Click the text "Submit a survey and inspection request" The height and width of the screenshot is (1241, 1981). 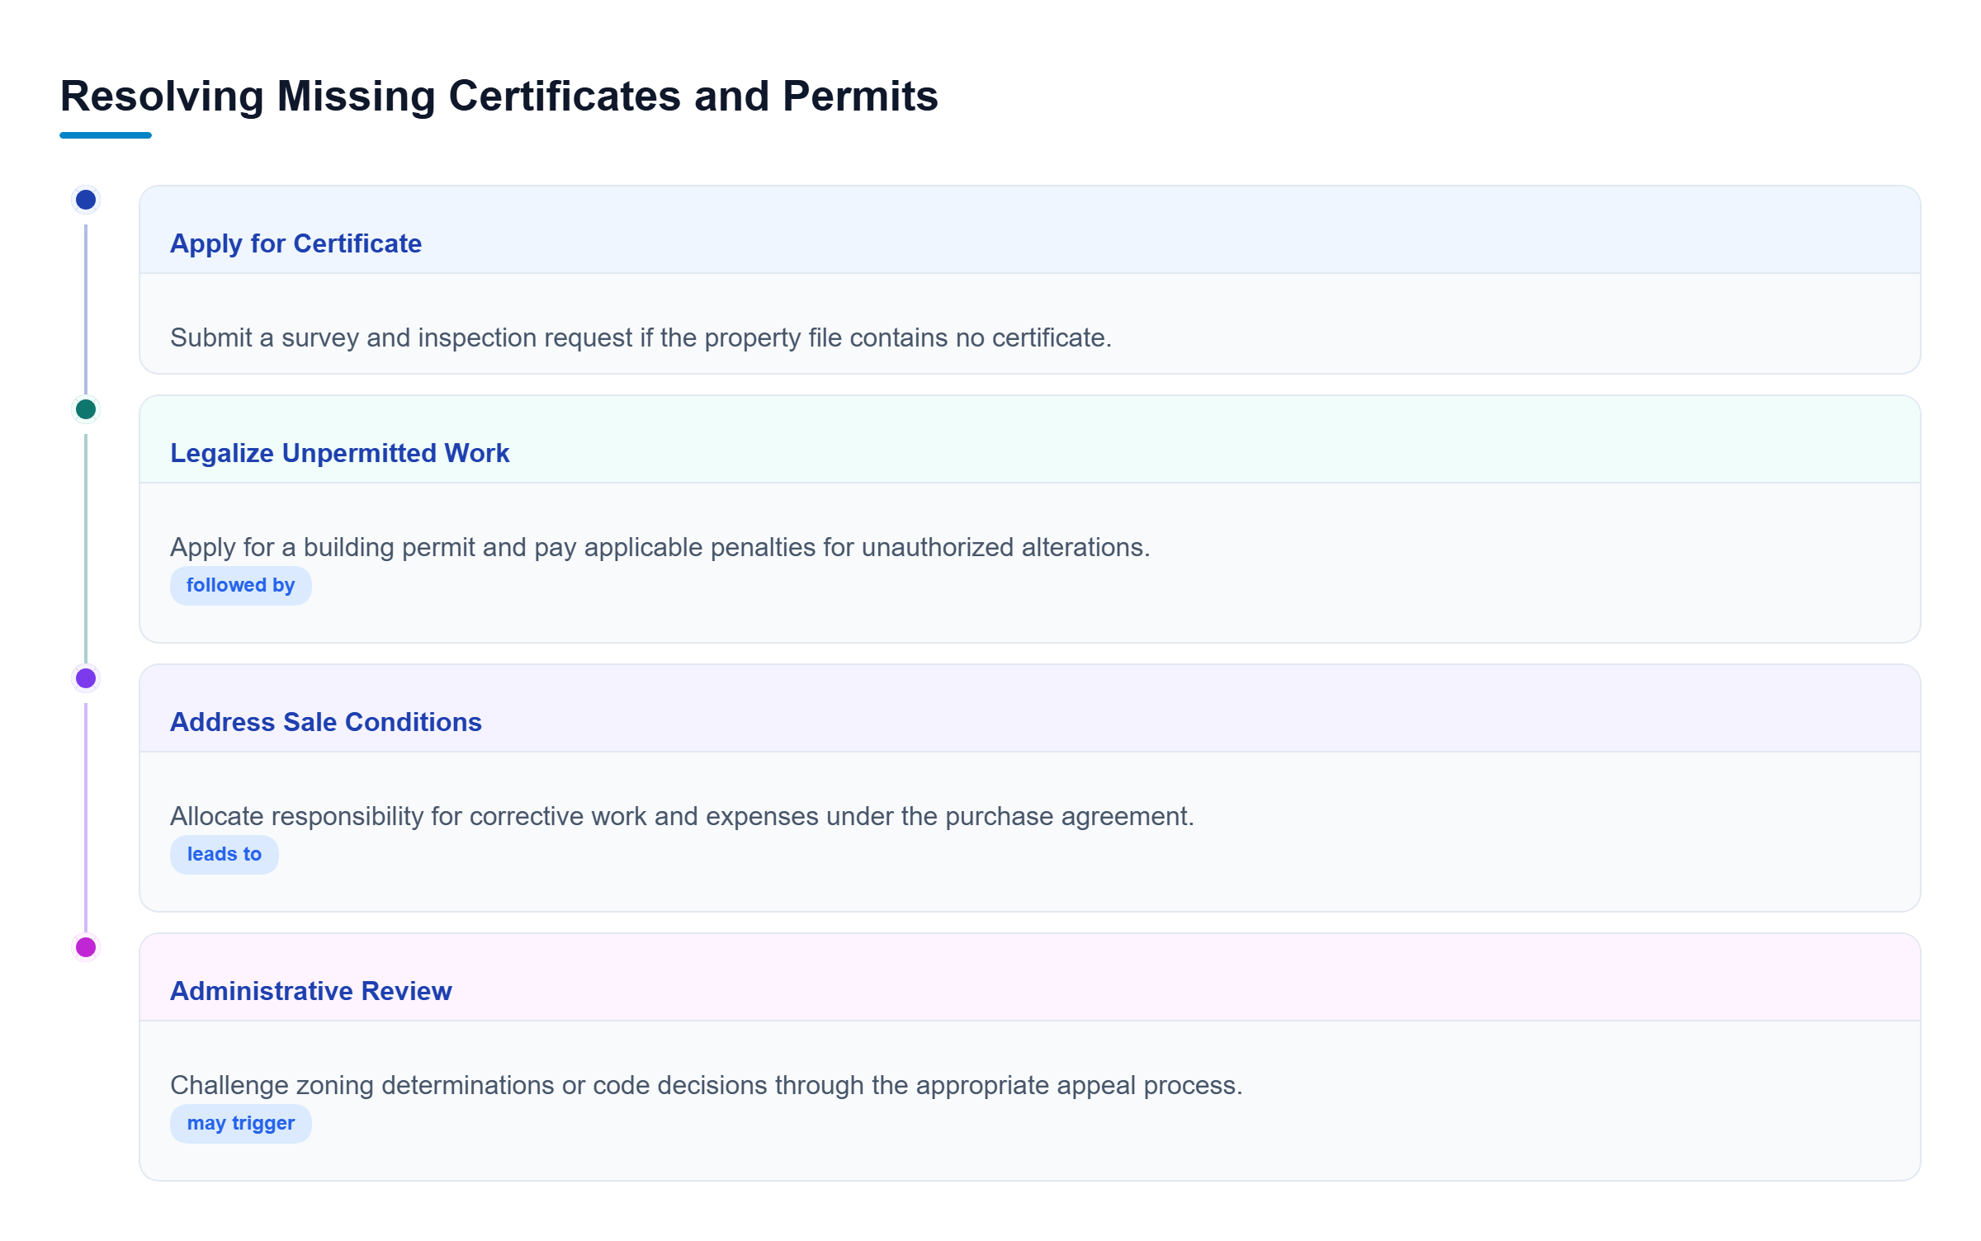(x=401, y=337)
